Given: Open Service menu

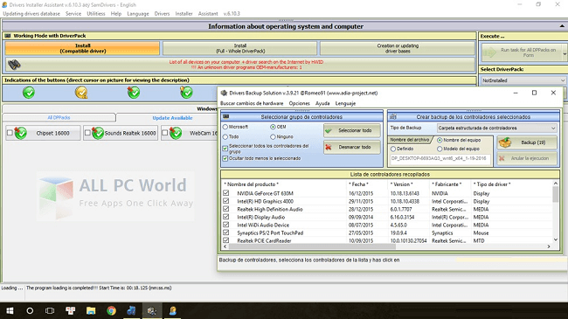Looking at the screenshot, I should pyautogui.click(x=73, y=14).
